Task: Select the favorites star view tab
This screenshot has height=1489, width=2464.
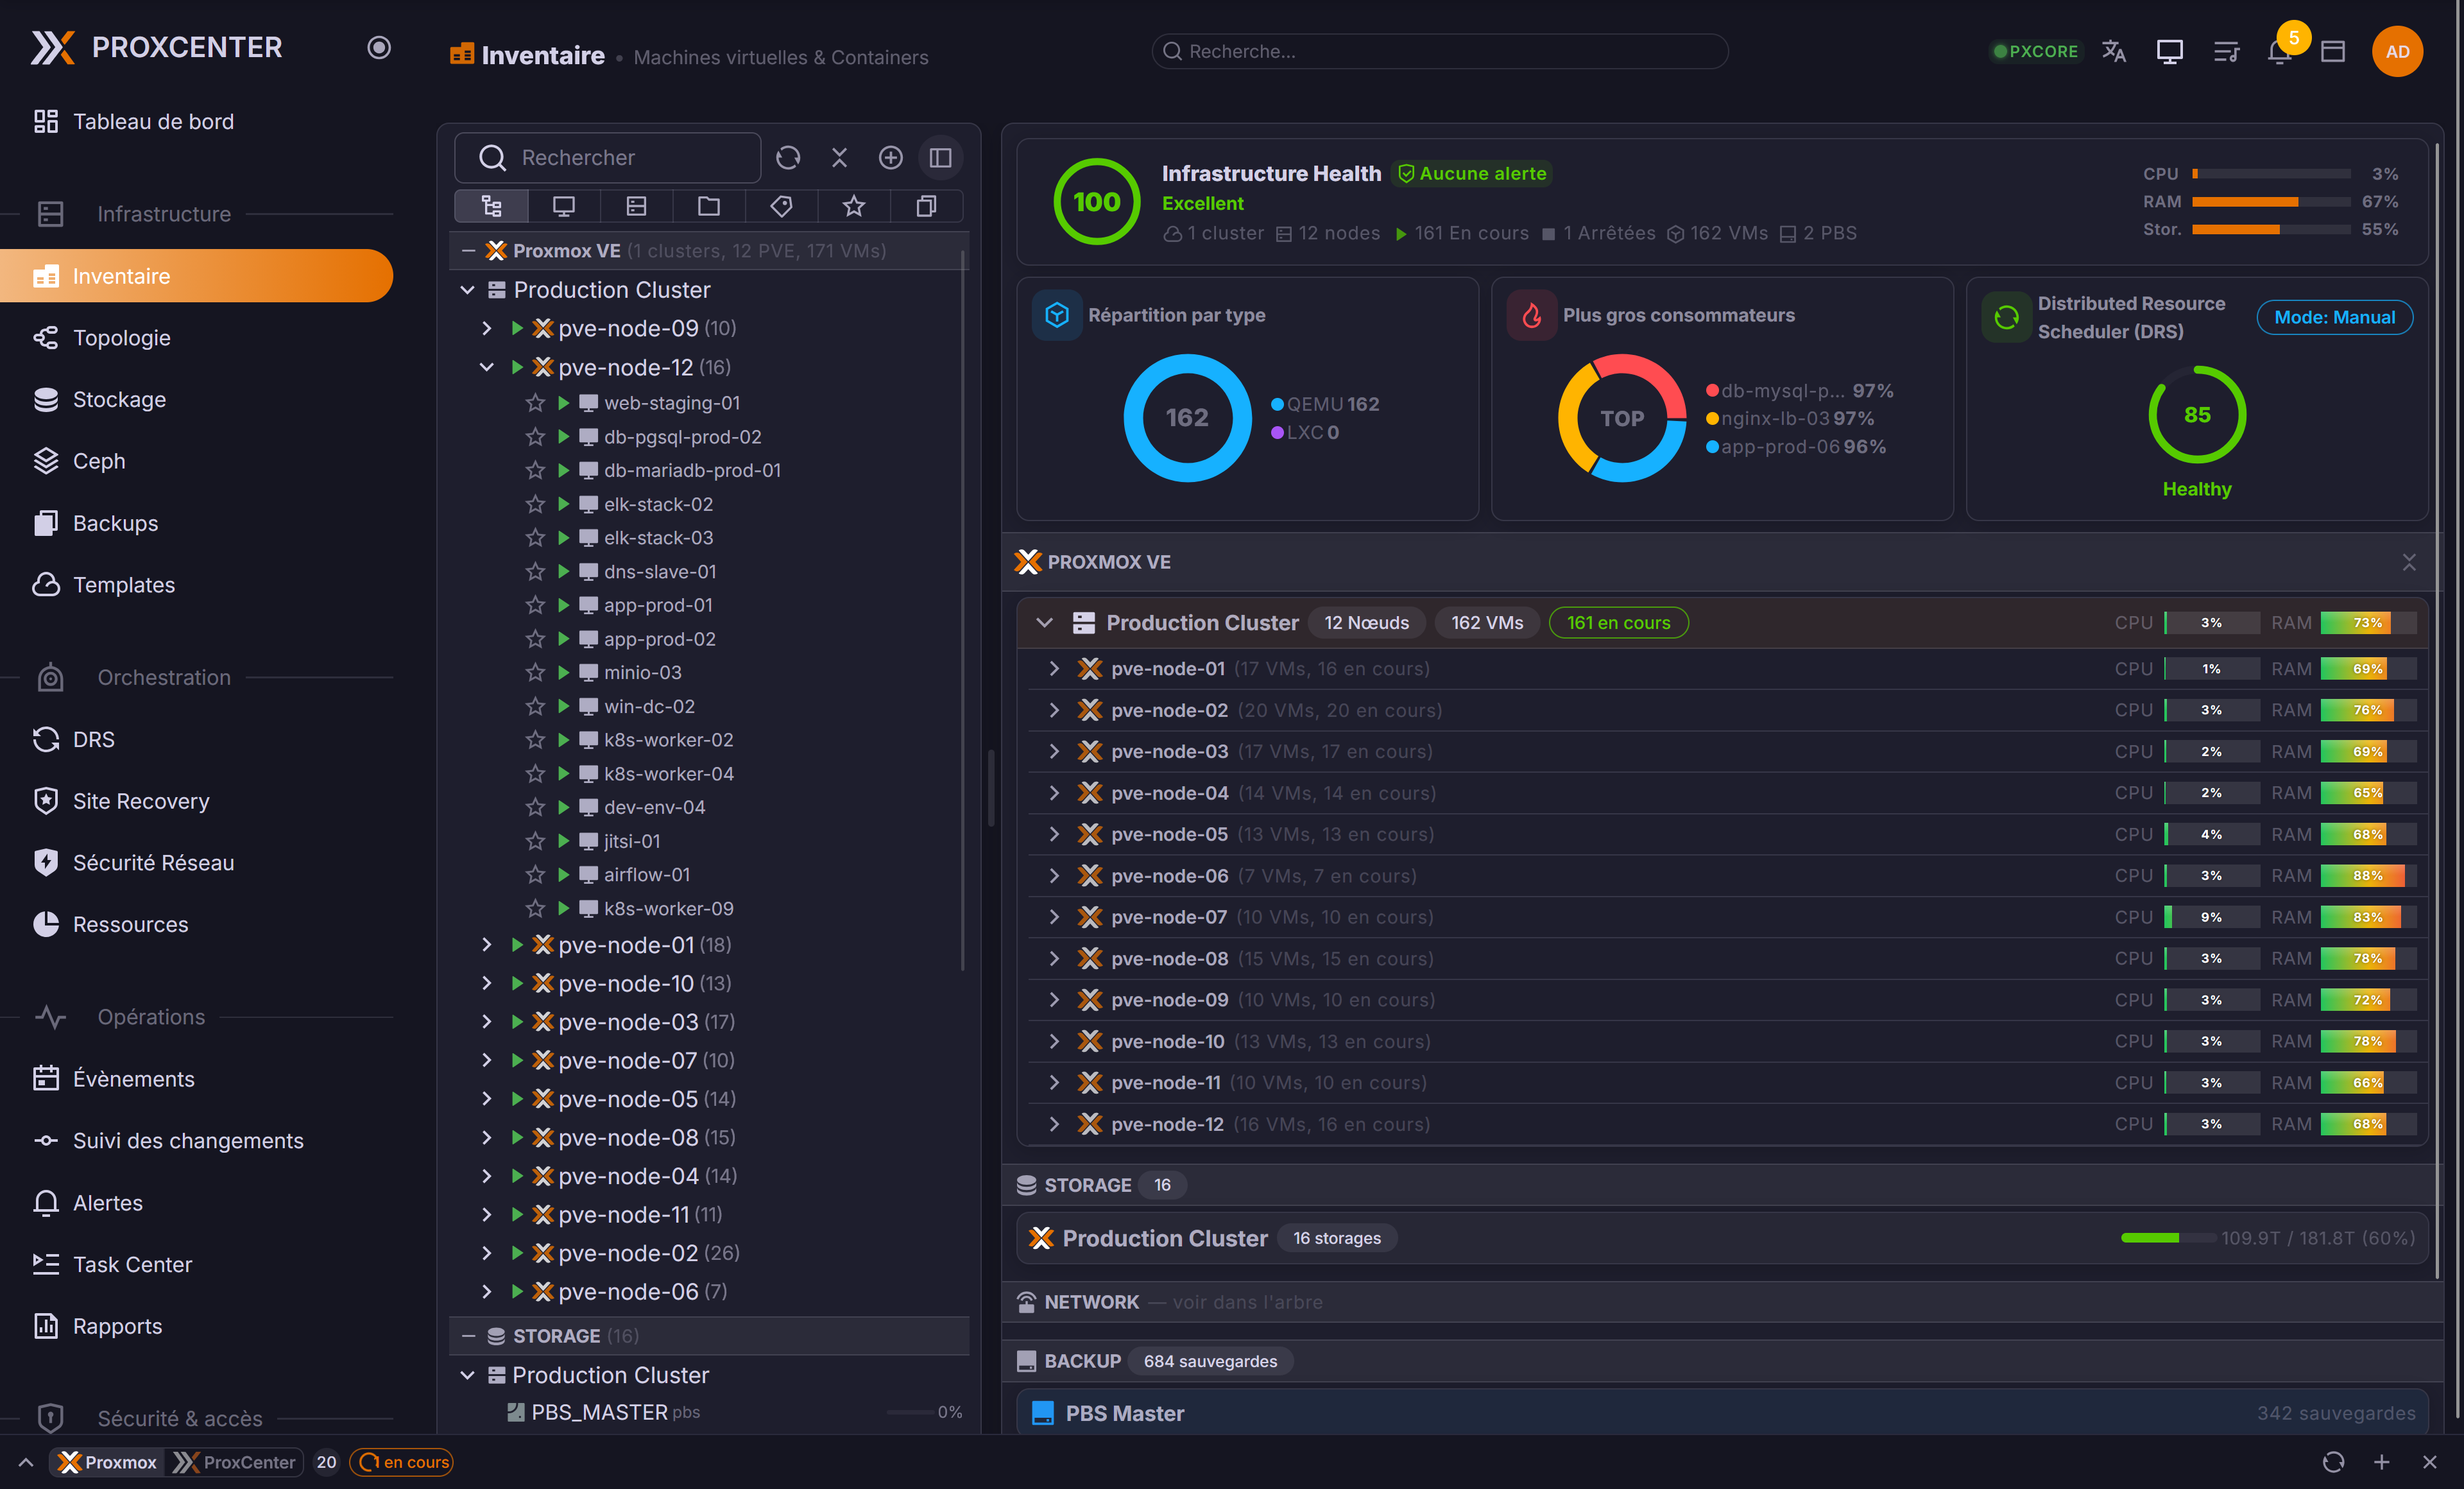Action: coord(853,206)
